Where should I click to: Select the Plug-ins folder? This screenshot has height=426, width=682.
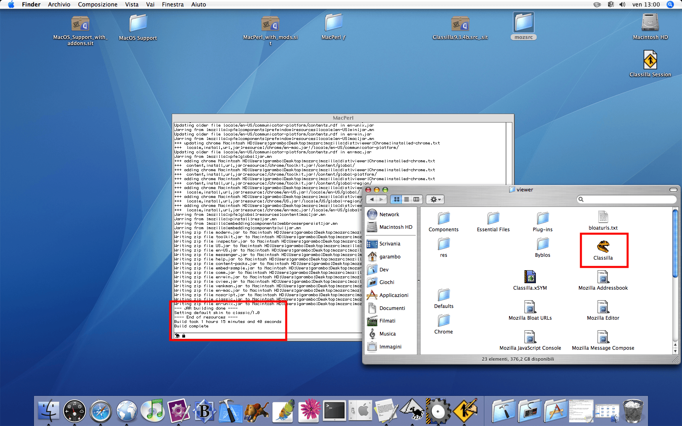pyautogui.click(x=543, y=222)
